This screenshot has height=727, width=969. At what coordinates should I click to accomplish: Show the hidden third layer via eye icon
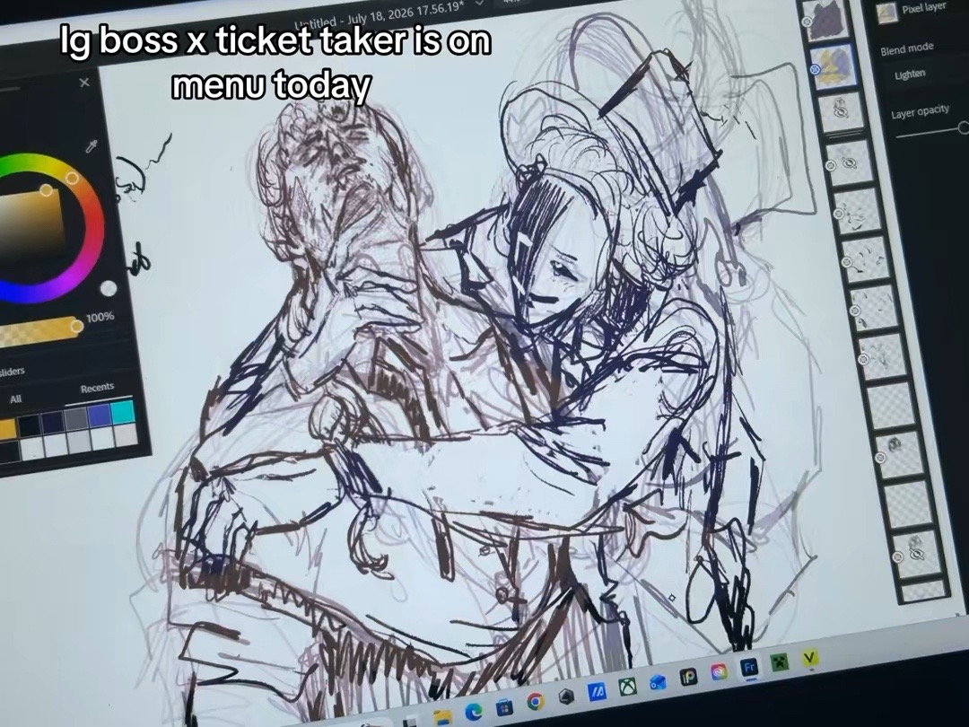pos(841,112)
